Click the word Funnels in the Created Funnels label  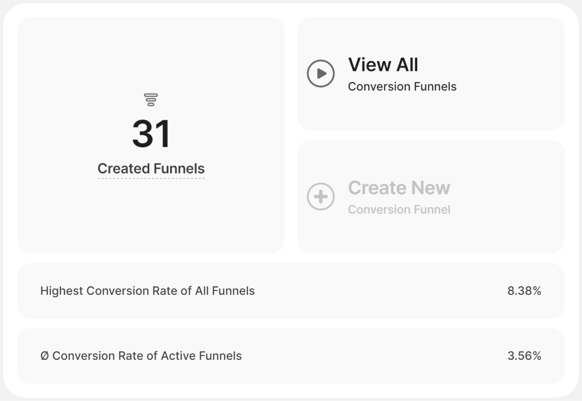(178, 169)
